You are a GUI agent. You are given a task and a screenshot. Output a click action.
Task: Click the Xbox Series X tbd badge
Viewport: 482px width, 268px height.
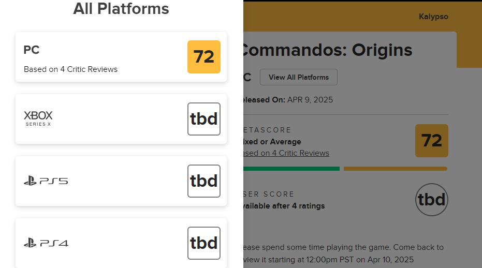click(203, 119)
